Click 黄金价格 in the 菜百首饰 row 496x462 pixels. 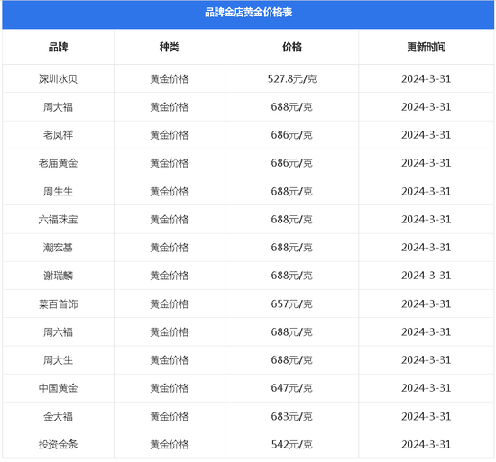pyautogui.click(x=170, y=304)
